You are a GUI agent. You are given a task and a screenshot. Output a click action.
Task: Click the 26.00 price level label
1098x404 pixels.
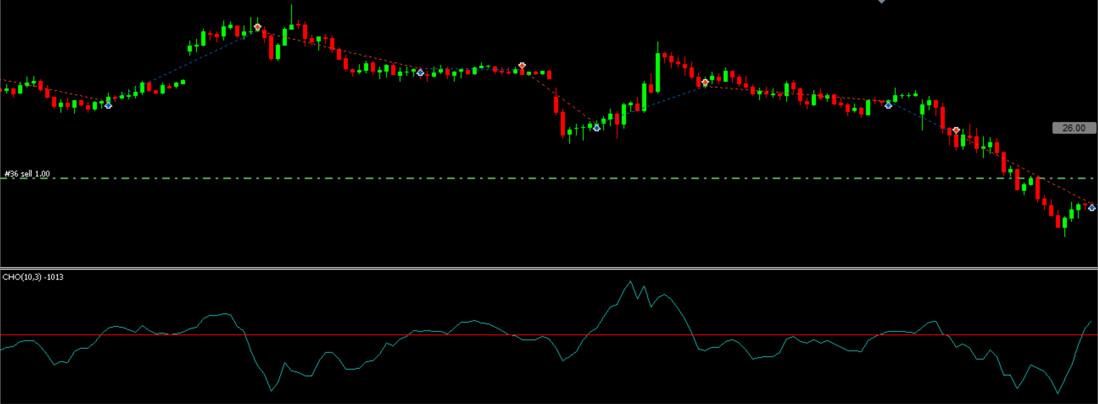click(x=1074, y=128)
